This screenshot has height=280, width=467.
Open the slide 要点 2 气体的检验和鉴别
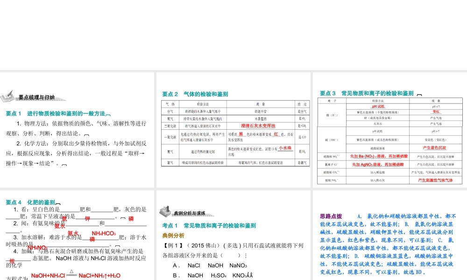[233, 130]
